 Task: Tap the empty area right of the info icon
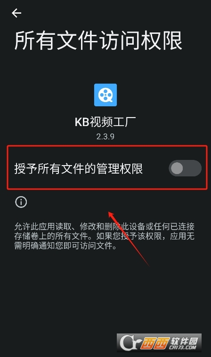pyautogui.click(x=114, y=202)
